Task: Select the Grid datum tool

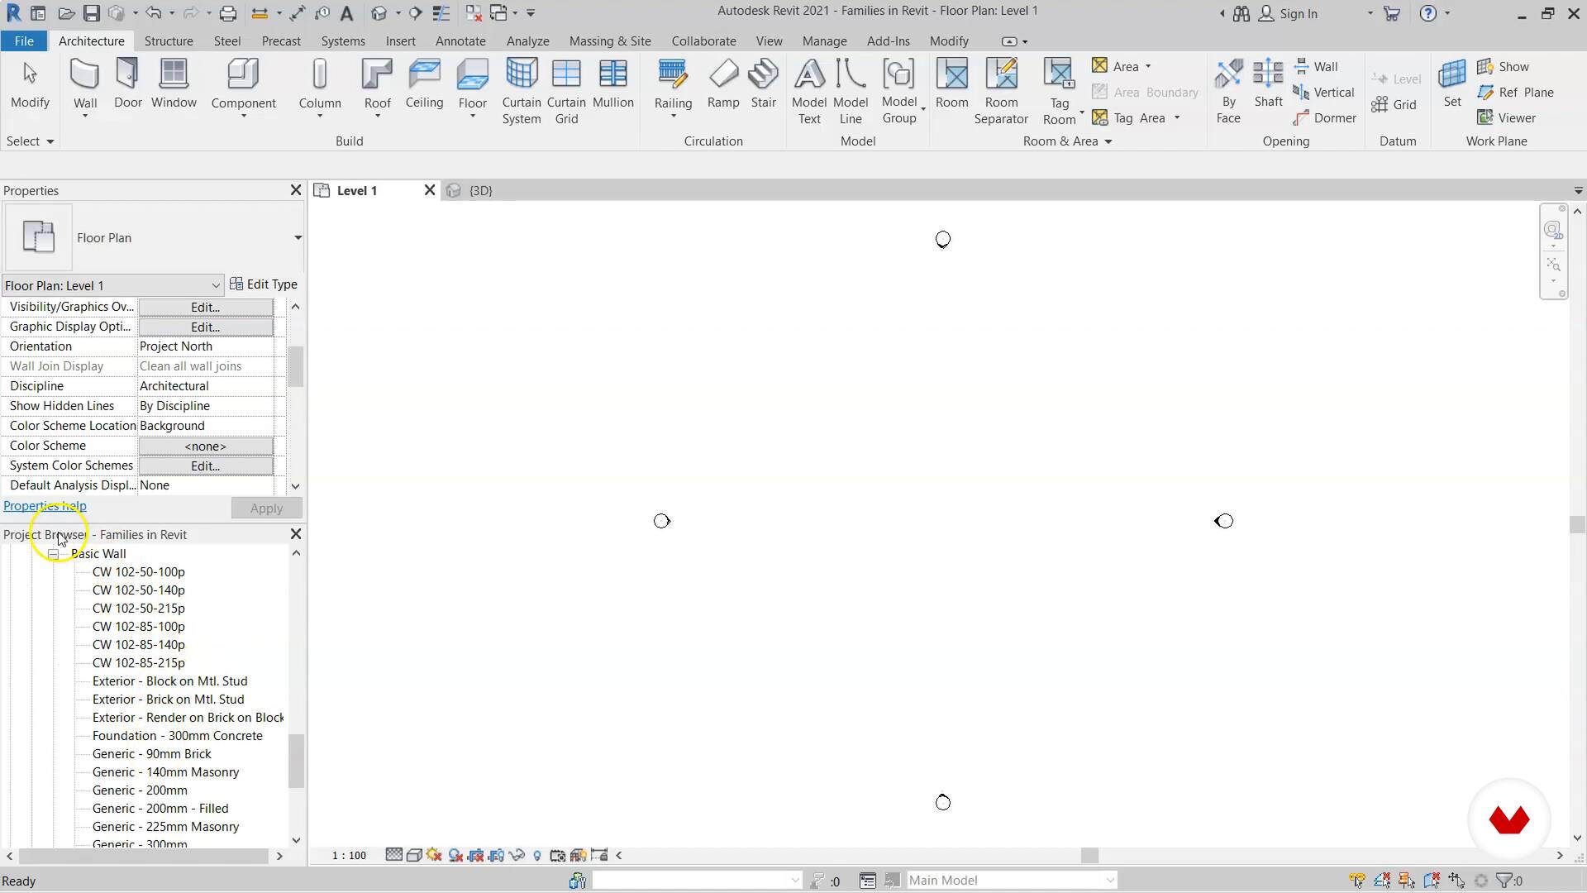Action: pos(1394,105)
